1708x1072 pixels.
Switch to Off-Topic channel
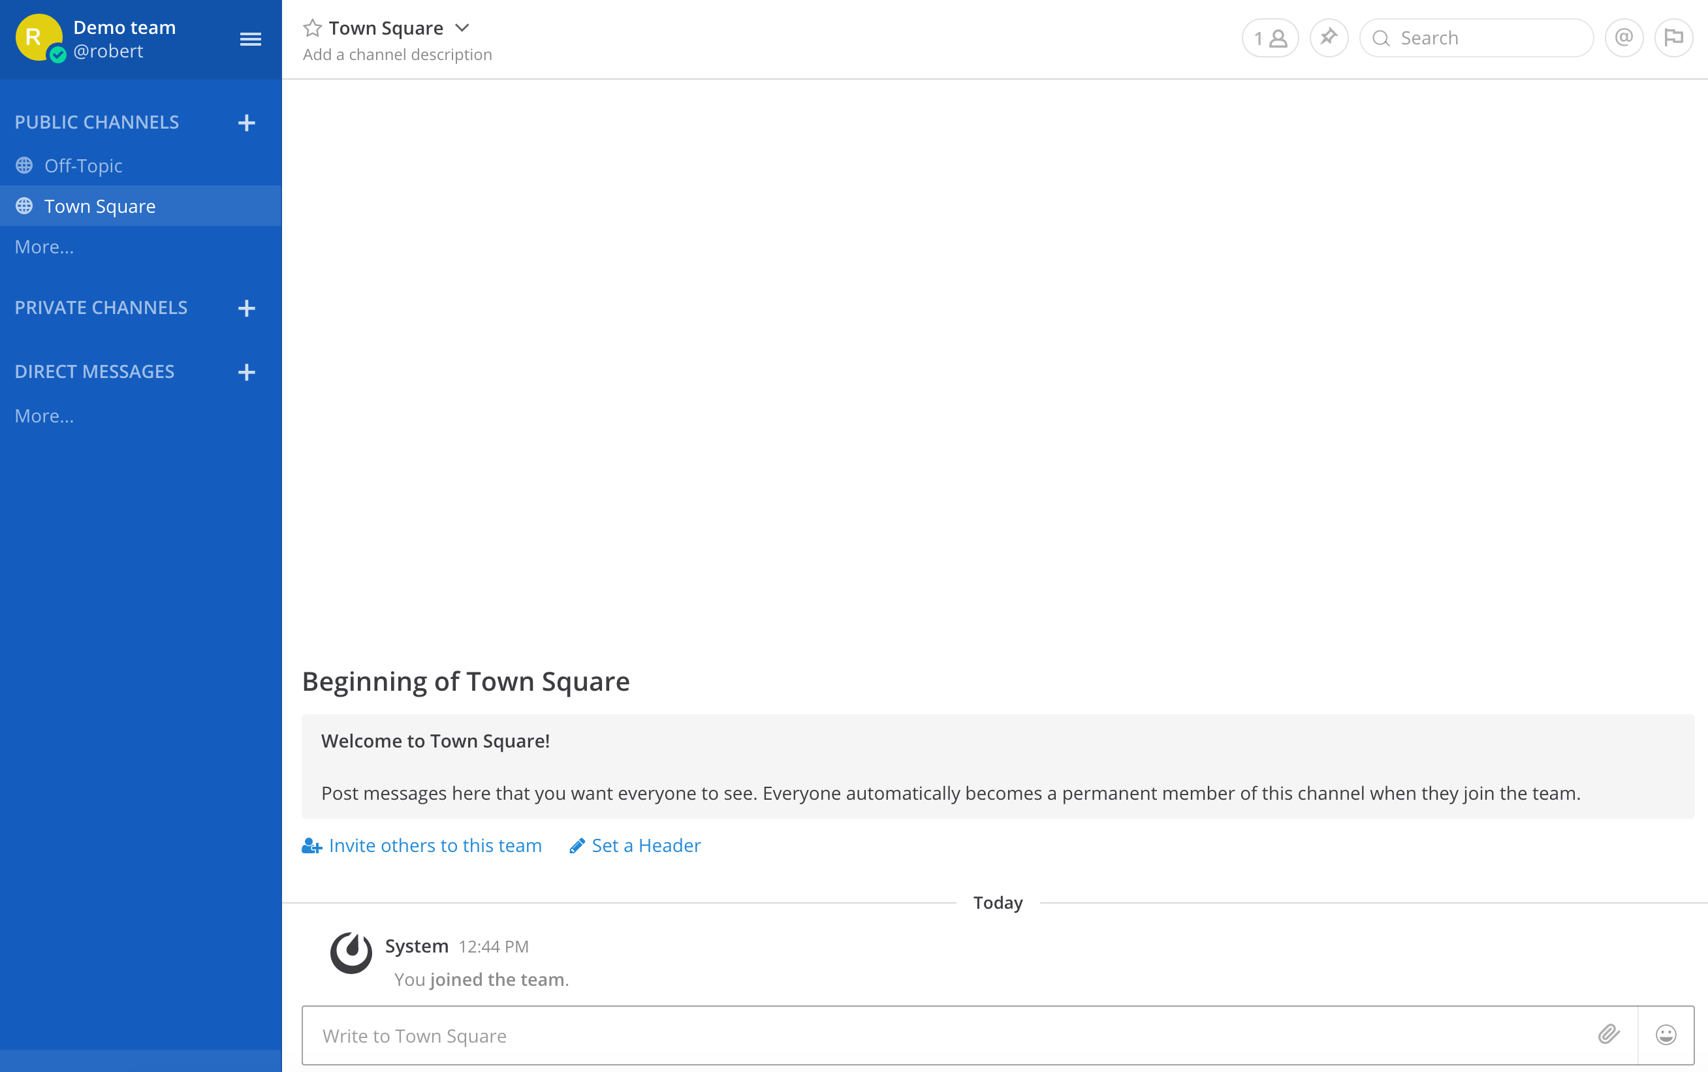coord(83,166)
